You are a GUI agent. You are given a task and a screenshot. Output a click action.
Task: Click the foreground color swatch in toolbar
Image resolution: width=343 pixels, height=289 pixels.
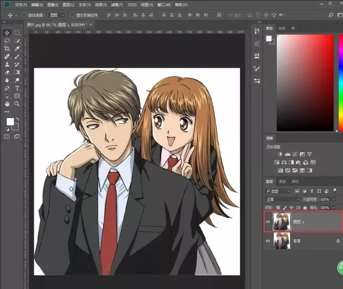pos(10,121)
